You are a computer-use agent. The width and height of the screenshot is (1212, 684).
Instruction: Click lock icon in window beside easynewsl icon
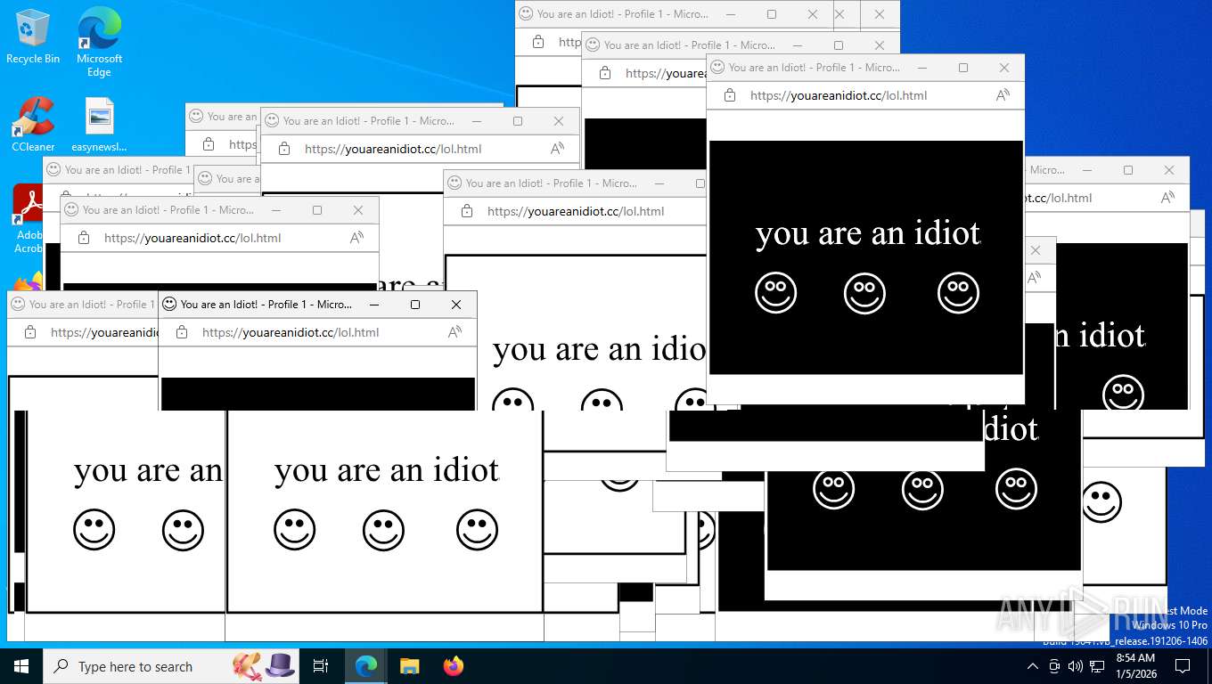tap(284, 149)
